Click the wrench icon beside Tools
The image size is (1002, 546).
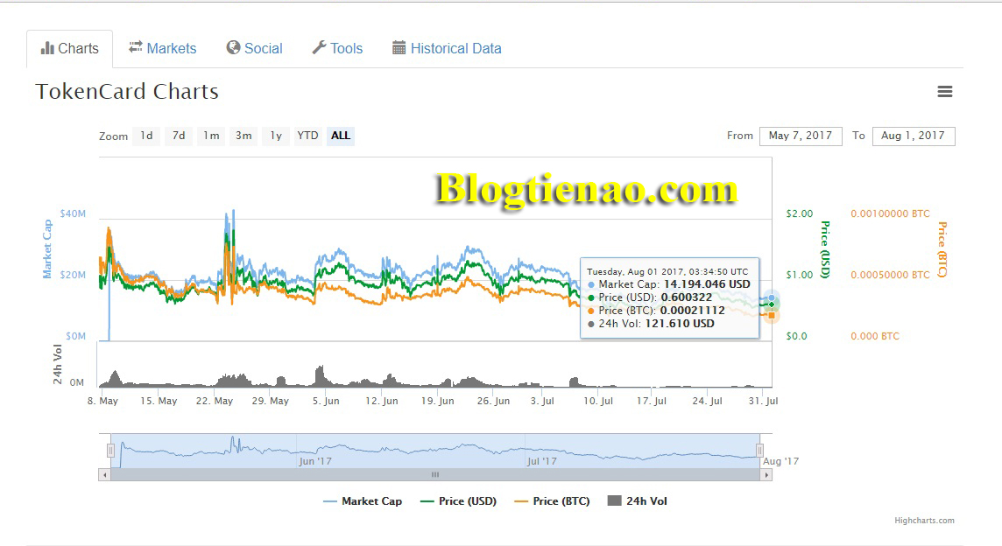[x=319, y=48]
